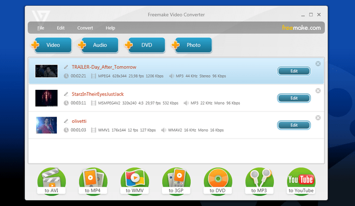355x206 pixels.
Task: Remove olivetti from the list
Action: 318,118
